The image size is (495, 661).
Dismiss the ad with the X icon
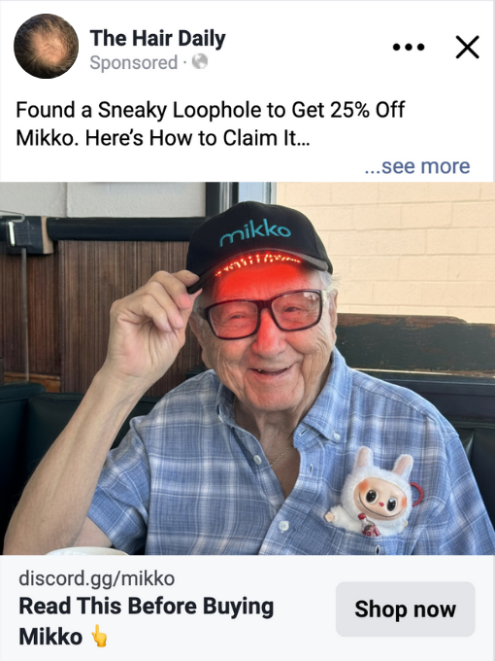tap(467, 47)
